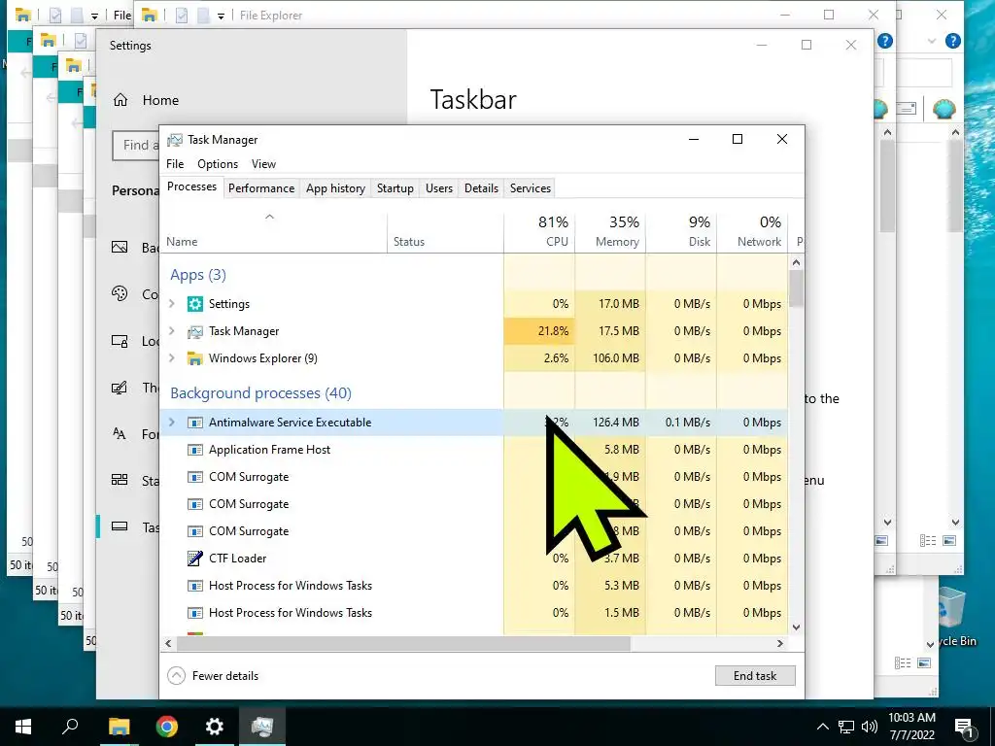Viewport: 995px width, 746px height.
Task: Click the Settings app icon in Task Manager
Action: pyautogui.click(x=194, y=304)
